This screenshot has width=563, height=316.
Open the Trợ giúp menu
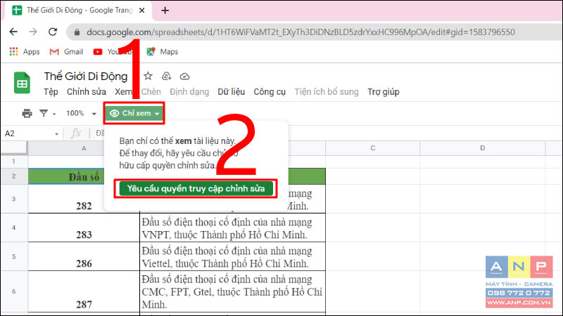pos(384,92)
